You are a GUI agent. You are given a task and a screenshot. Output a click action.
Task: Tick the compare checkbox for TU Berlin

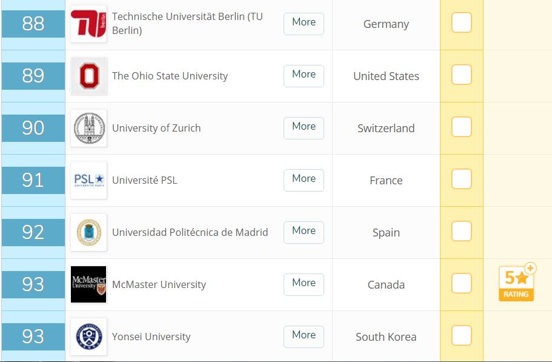coord(462,22)
